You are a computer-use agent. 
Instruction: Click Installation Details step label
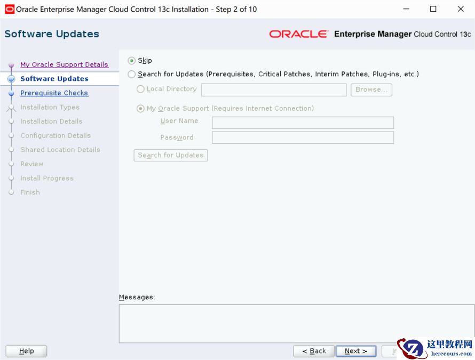pyautogui.click(x=51, y=121)
